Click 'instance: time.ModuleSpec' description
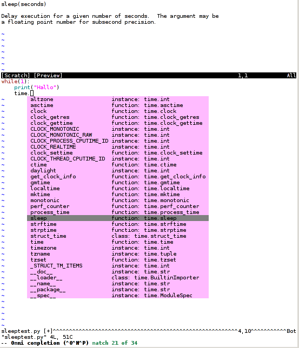This screenshot has width=299, height=348. (x=152, y=296)
